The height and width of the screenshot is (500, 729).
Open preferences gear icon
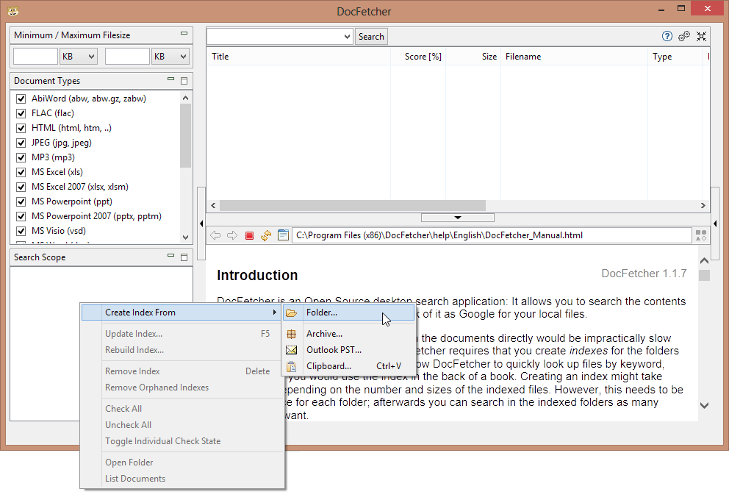click(x=684, y=36)
